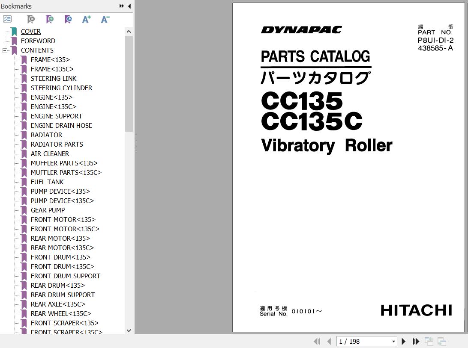Open the COVER bookmark
The height and width of the screenshot is (348, 468).
pyautogui.click(x=31, y=32)
